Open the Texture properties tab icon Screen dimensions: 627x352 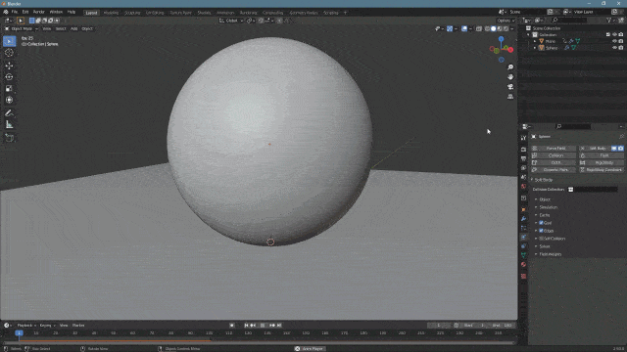point(523,276)
